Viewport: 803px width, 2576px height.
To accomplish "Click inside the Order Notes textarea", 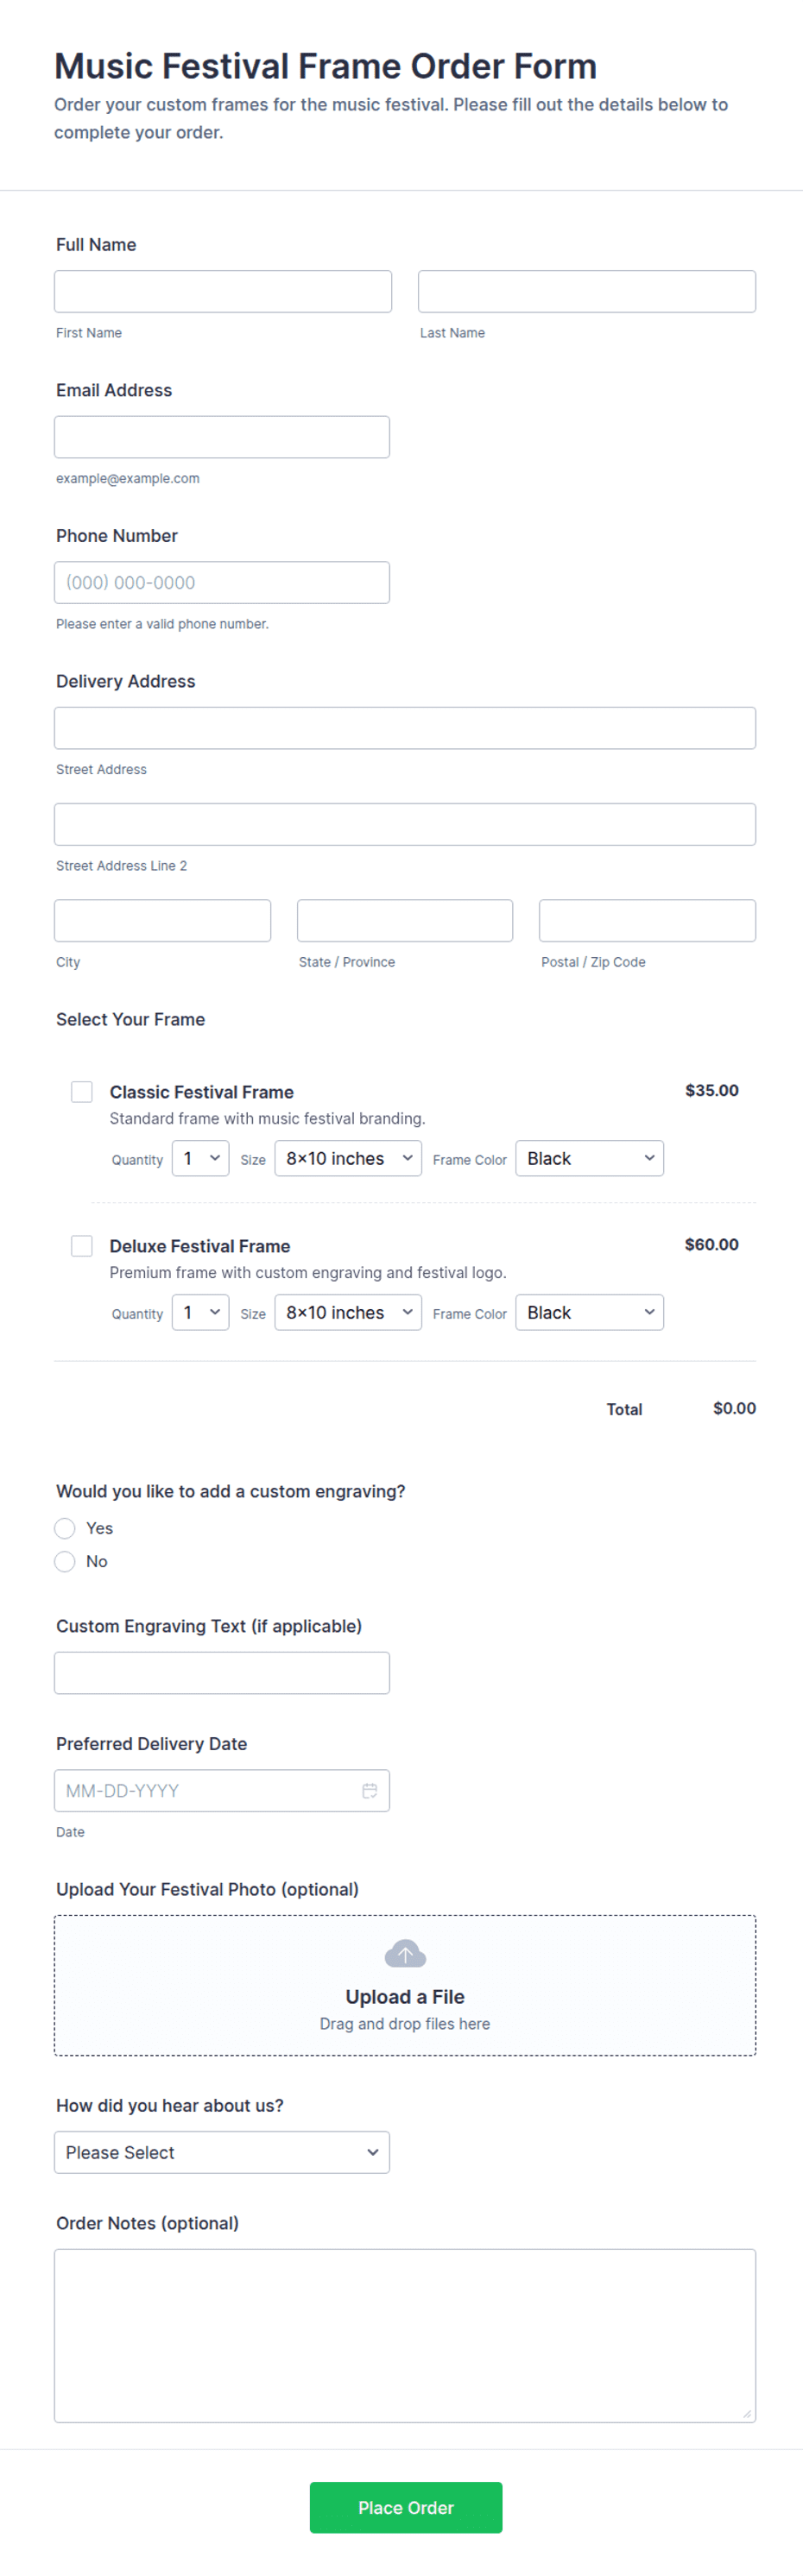I will pyautogui.click(x=405, y=2335).
